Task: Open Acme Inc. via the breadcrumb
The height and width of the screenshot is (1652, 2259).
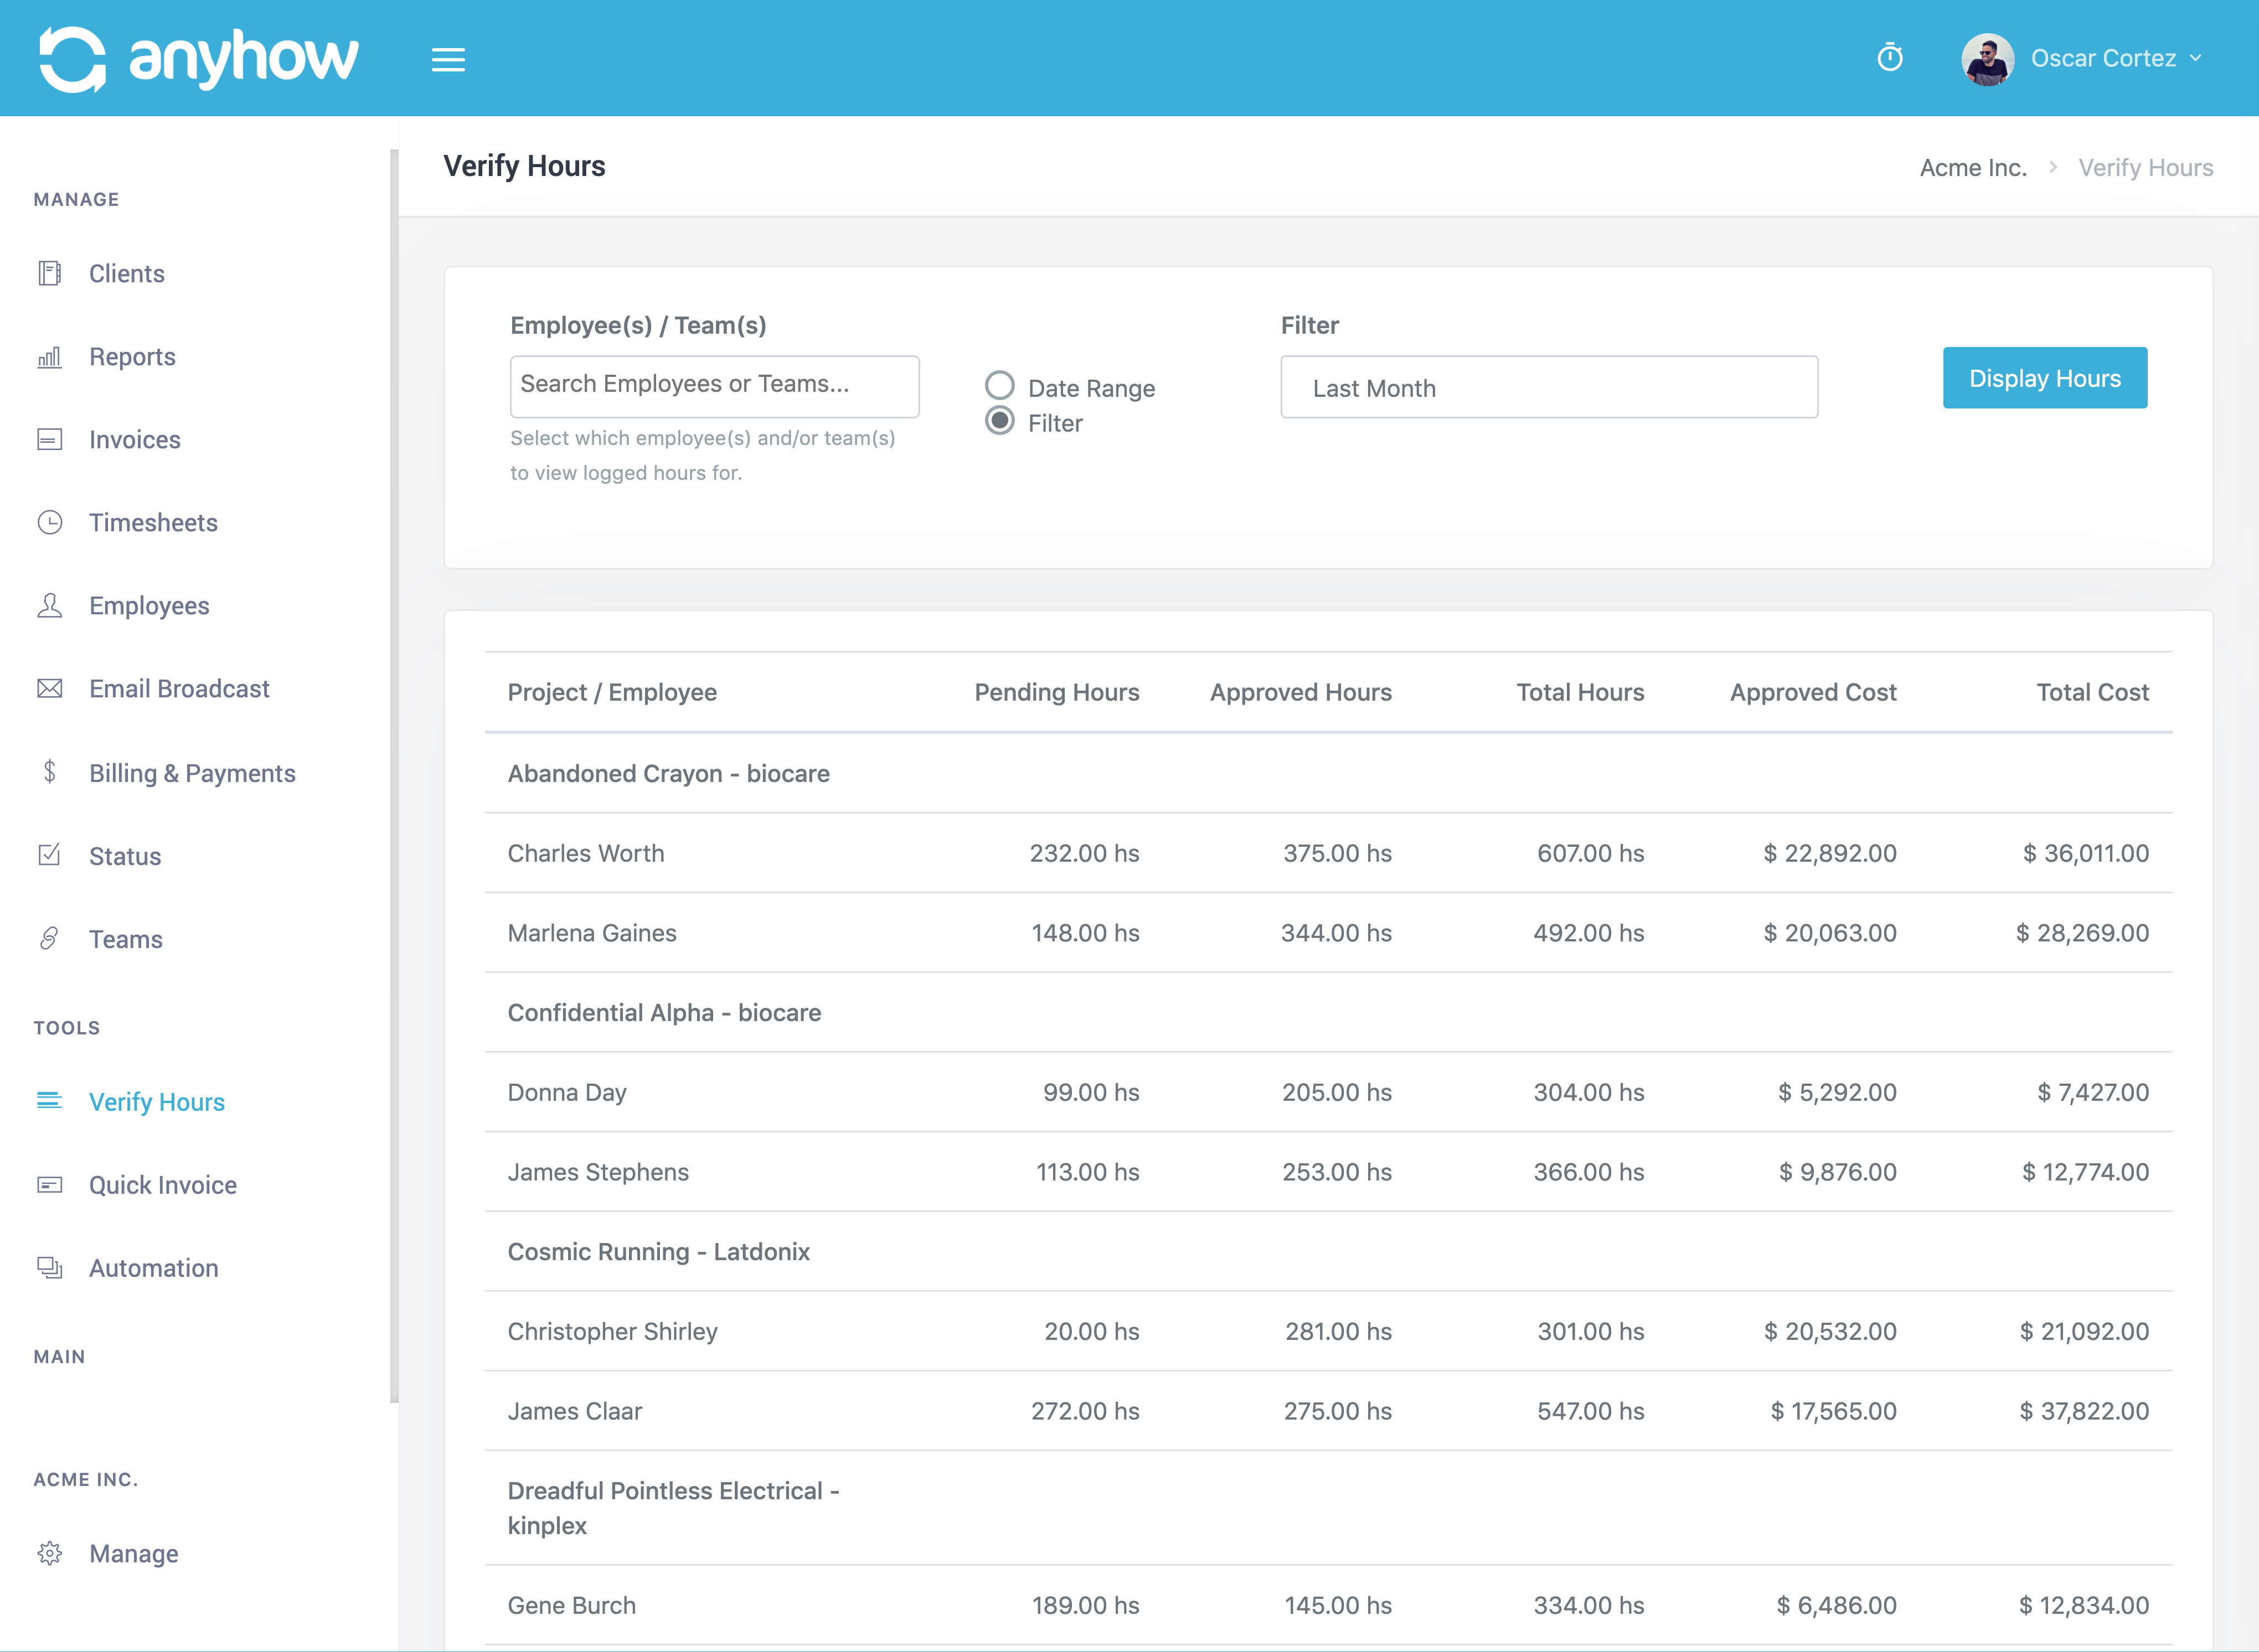Action: 1972,167
